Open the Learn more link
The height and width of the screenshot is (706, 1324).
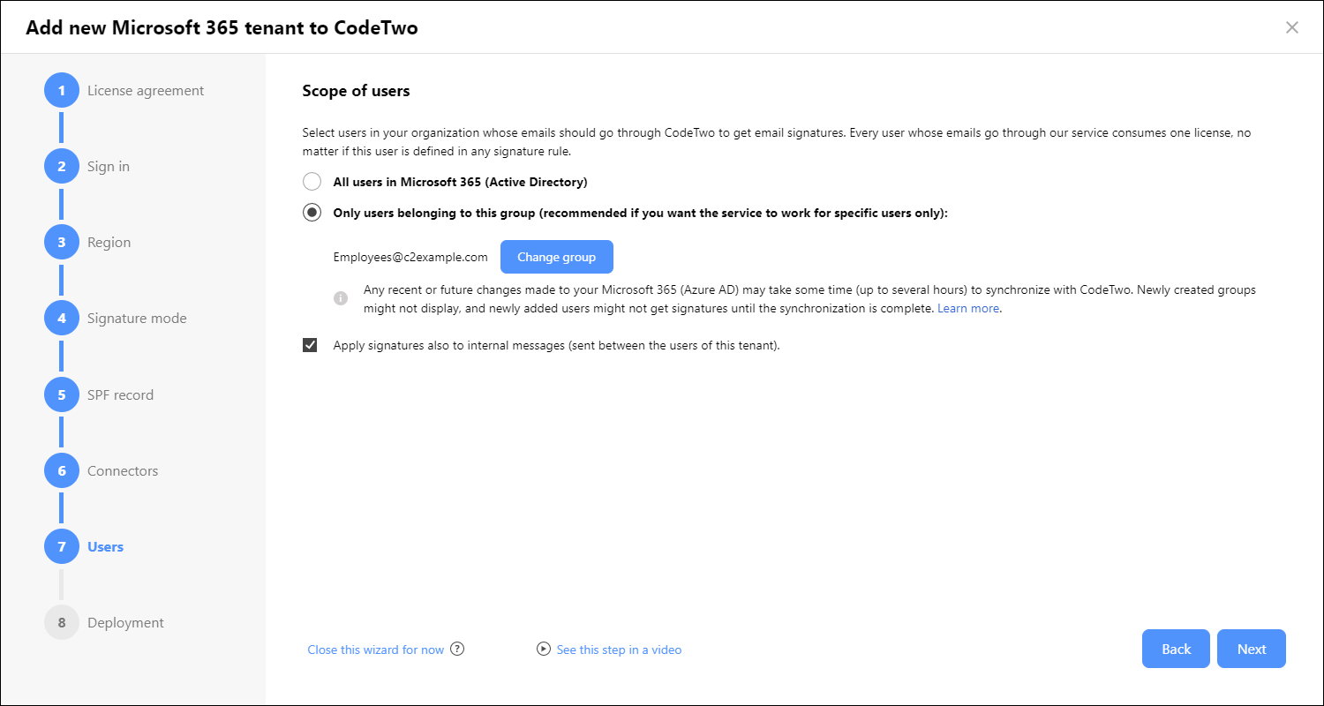click(x=968, y=308)
